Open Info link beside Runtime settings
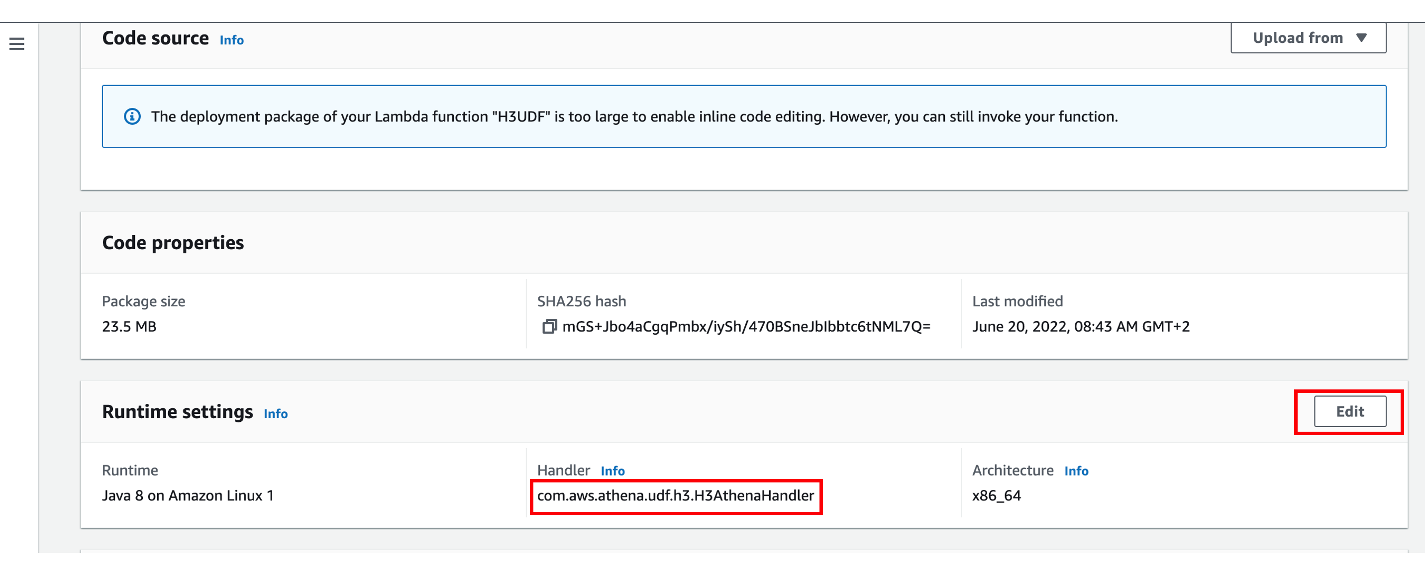The width and height of the screenshot is (1425, 564). click(275, 414)
